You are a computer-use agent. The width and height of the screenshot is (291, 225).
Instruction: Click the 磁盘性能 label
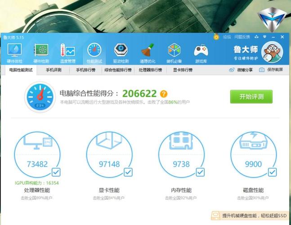click(x=253, y=190)
